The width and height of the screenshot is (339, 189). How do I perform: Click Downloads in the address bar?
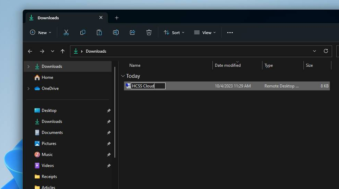click(x=96, y=51)
